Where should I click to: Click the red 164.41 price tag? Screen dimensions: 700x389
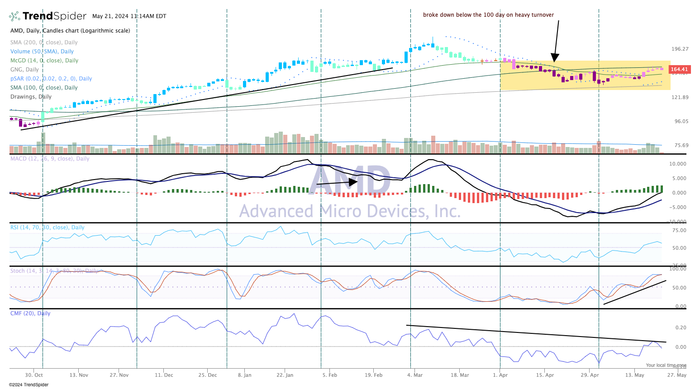tap(679, 70)
